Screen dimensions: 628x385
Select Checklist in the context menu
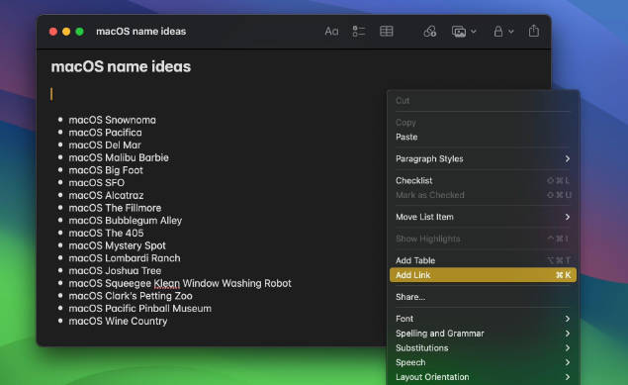tap(483, 181)
